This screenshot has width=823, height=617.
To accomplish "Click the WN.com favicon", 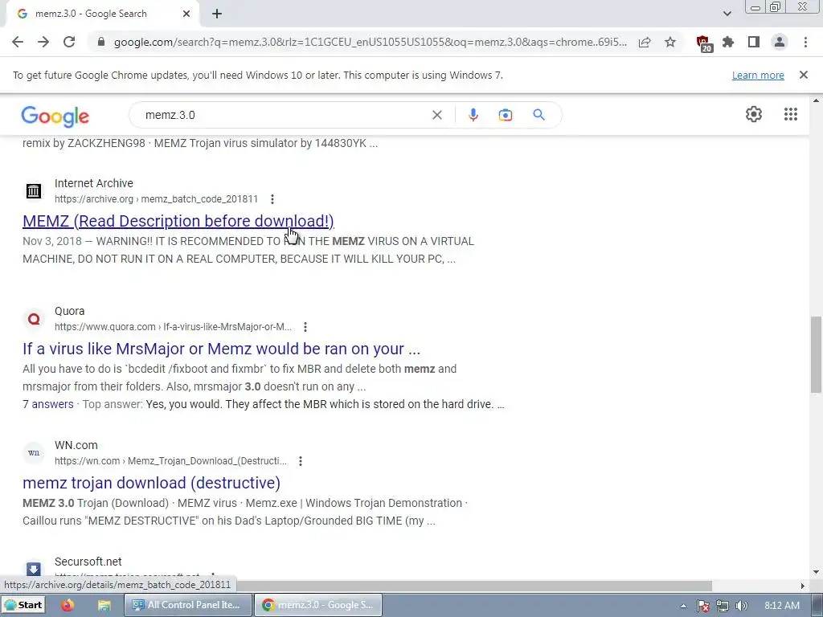I will pos(34,453).
